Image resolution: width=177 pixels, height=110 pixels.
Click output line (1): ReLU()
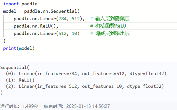pos(20,80)
